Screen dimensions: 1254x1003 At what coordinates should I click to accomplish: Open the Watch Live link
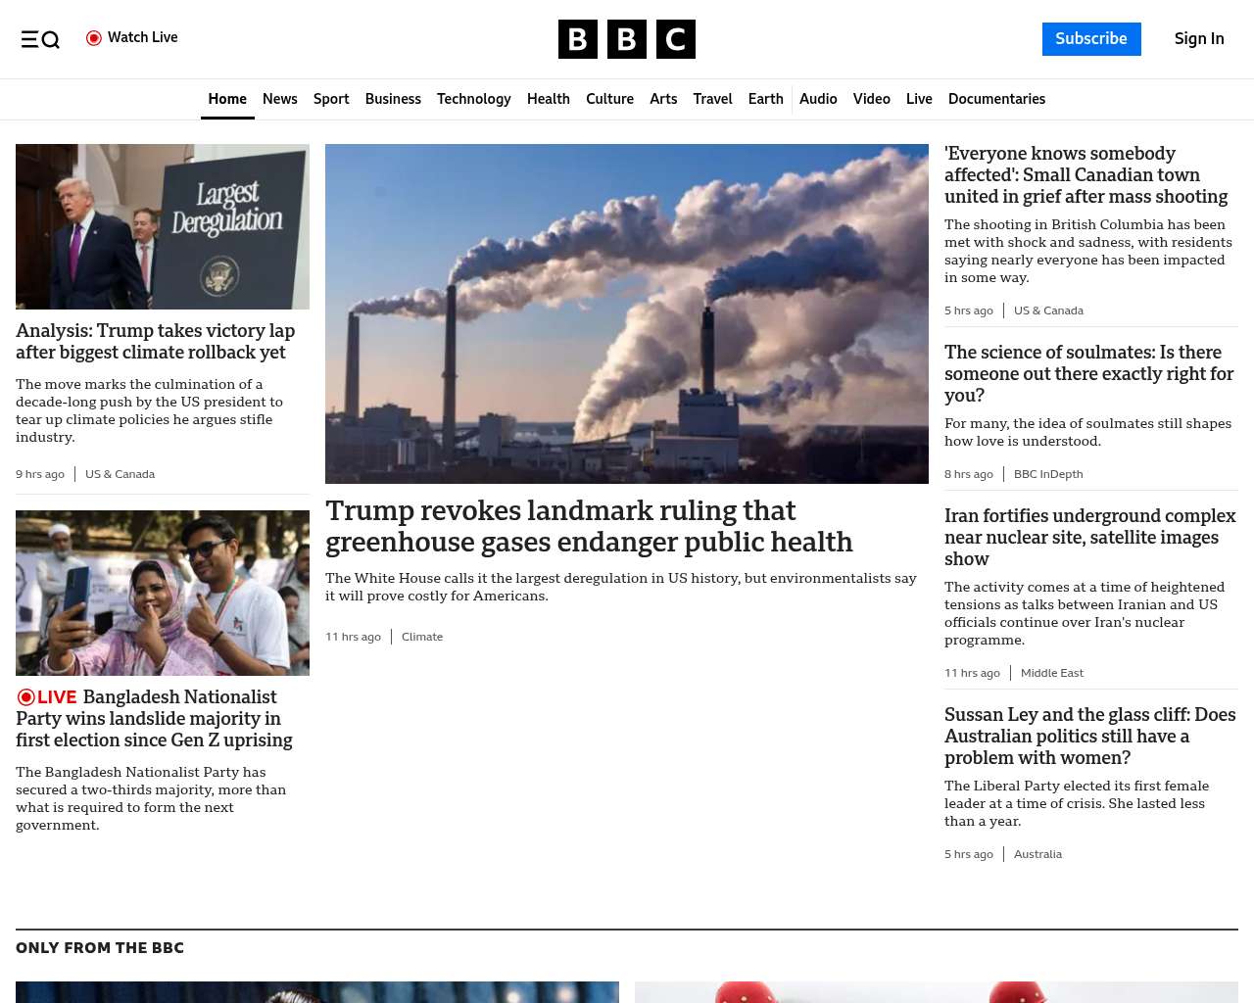pos(132,38)
